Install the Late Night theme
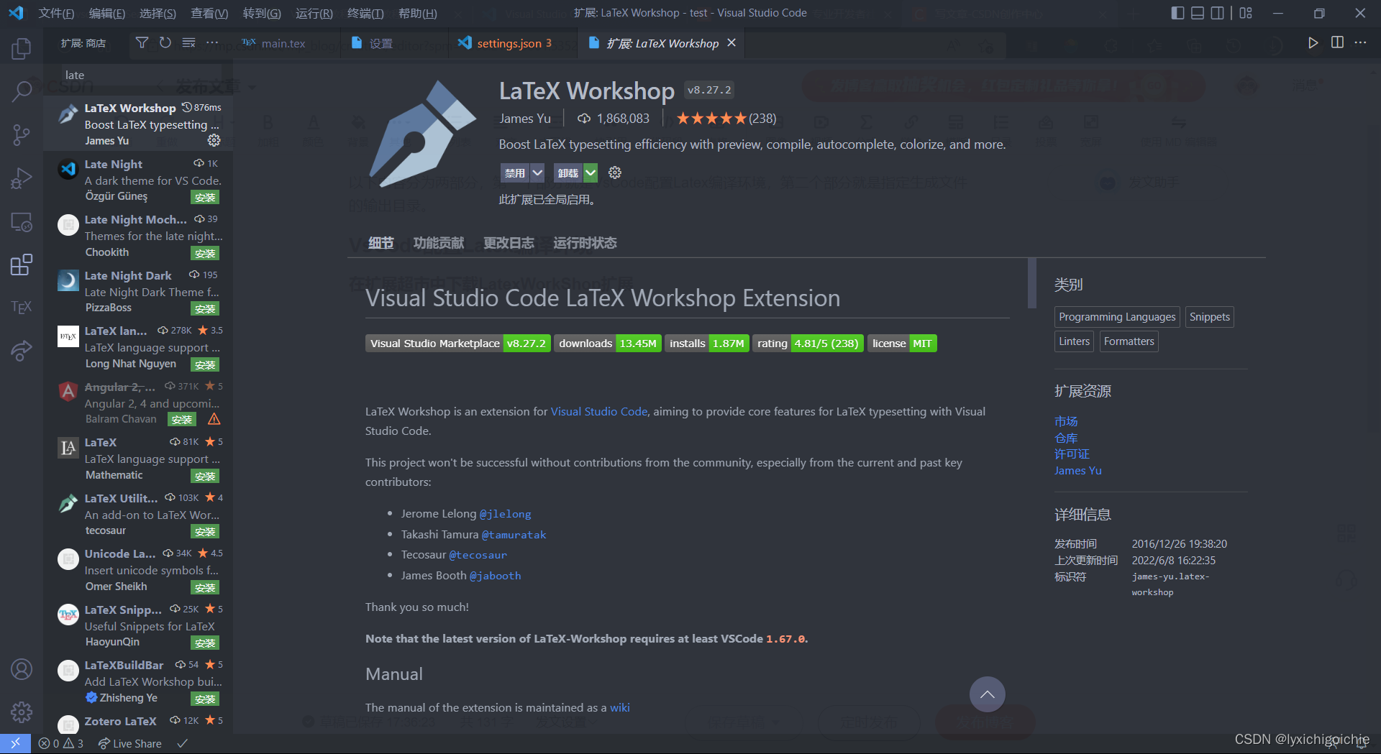The width and height of the screenshot is (1381, 754). [205, 197]
